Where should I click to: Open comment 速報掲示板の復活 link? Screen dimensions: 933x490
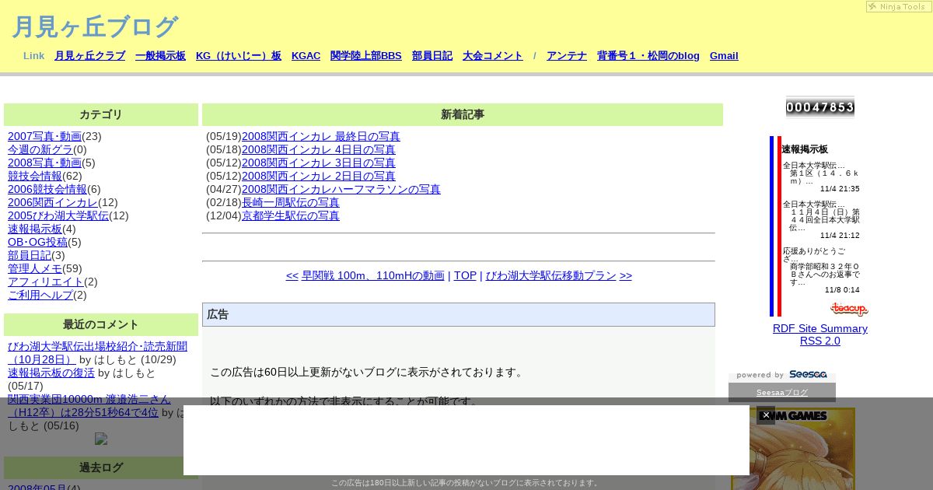point(51,373)
